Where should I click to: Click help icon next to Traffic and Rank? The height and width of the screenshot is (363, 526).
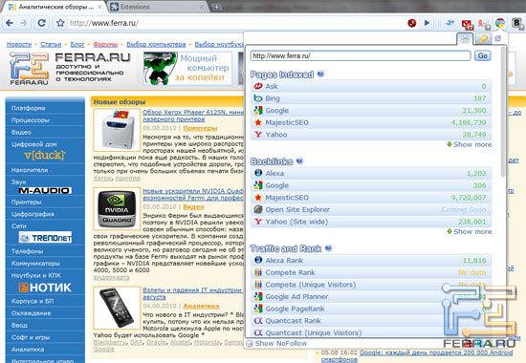(x=328, y=248)
